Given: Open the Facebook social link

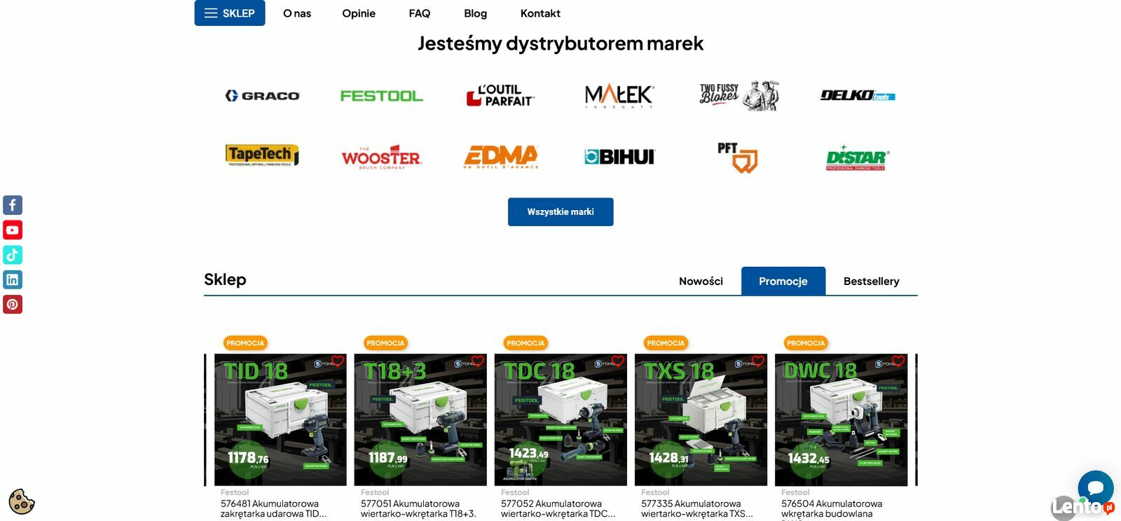Looking at the screenshot, I should point(13,205).
